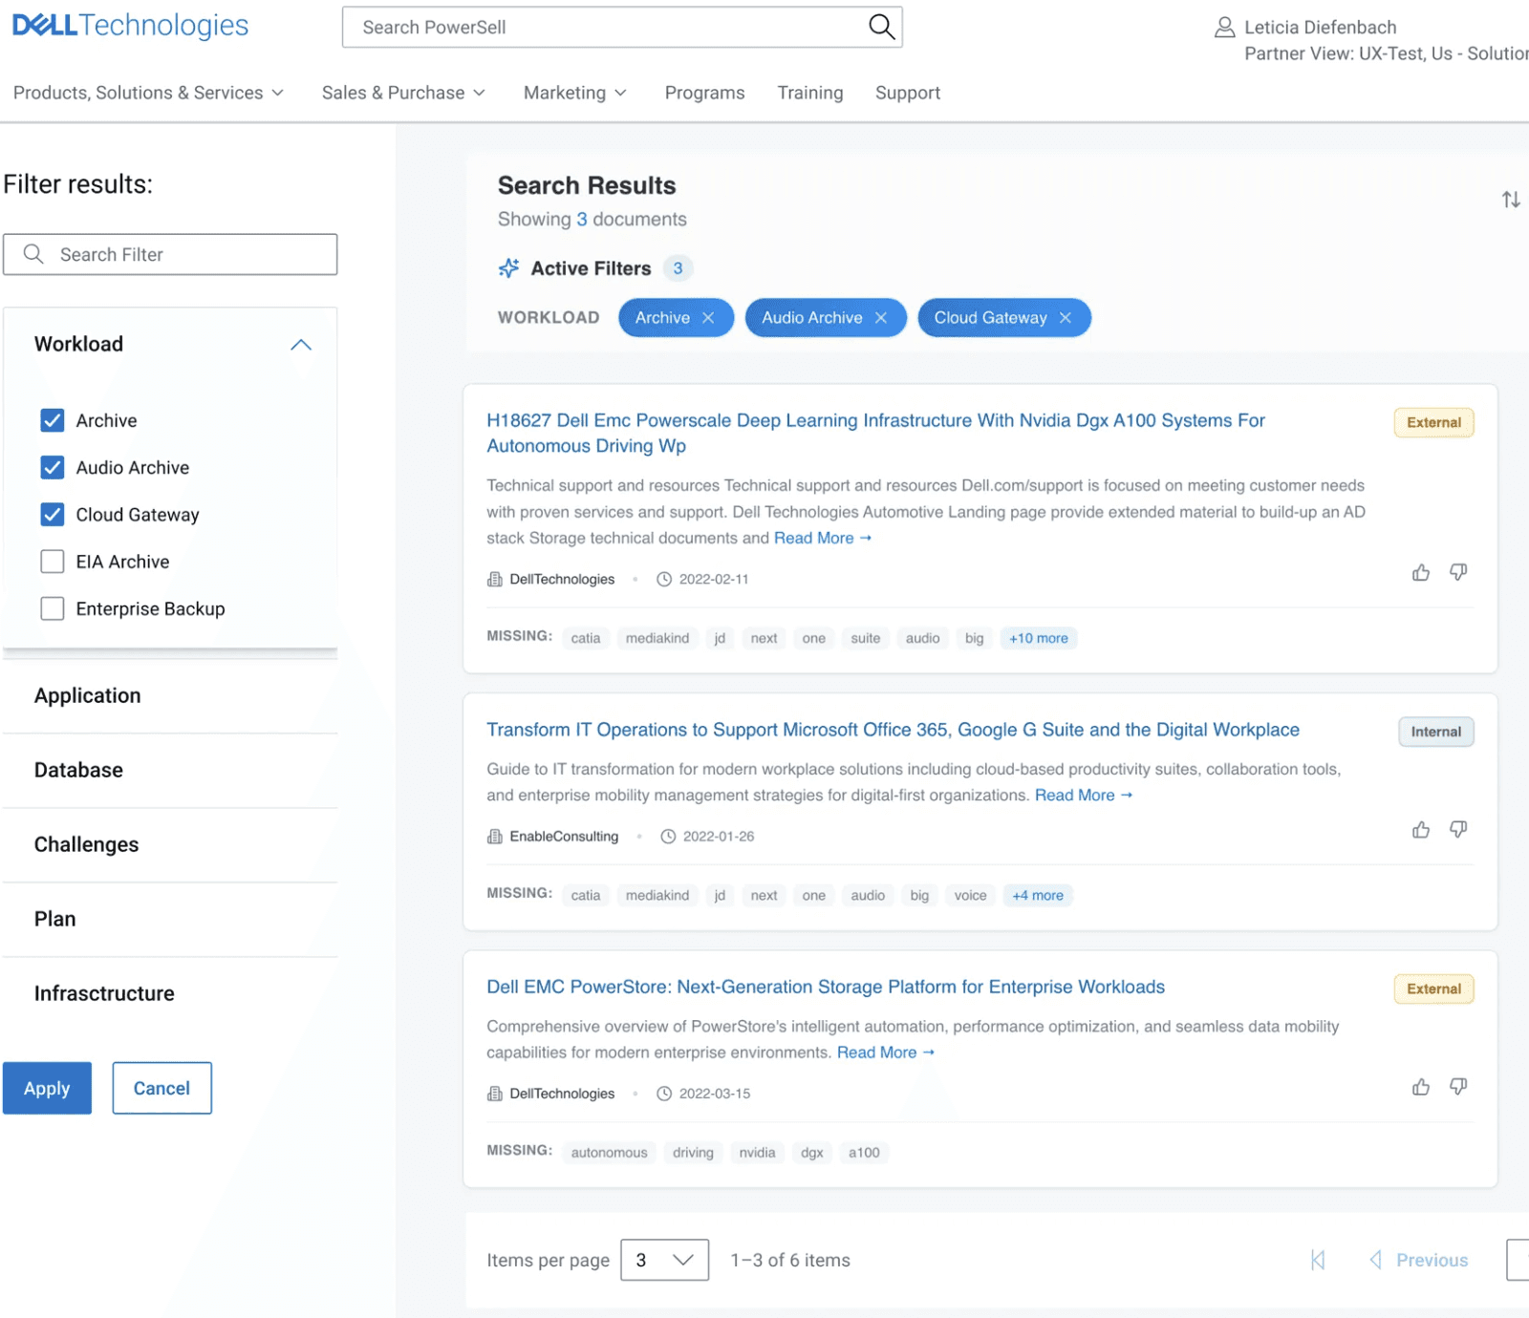Click the sort results arrows icon
The width and height of the screenshot is (1529, 1318).
click(1510, 200)
